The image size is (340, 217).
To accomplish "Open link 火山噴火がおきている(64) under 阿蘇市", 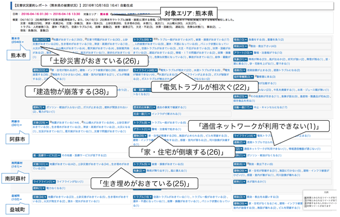I will 99,123.
